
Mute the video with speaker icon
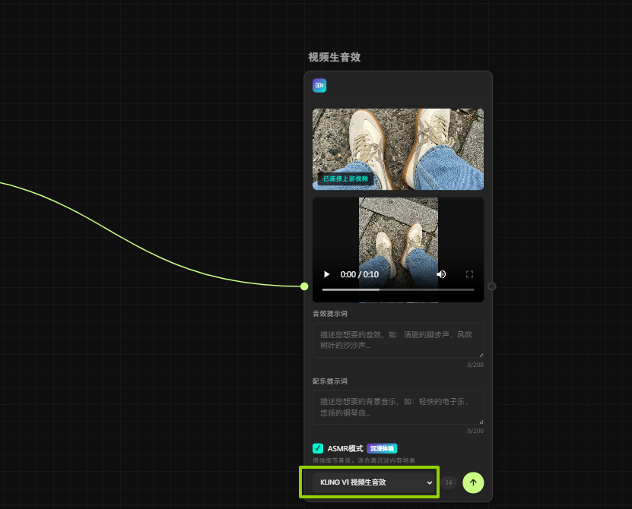[442, 274]
